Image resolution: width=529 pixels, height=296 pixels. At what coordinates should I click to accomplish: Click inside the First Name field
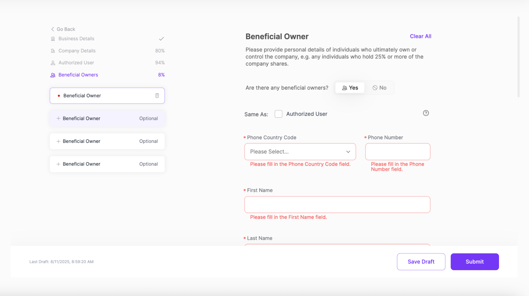click(x=337, y=204)
